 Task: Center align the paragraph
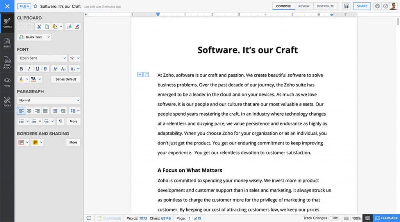tap(29, 111)
